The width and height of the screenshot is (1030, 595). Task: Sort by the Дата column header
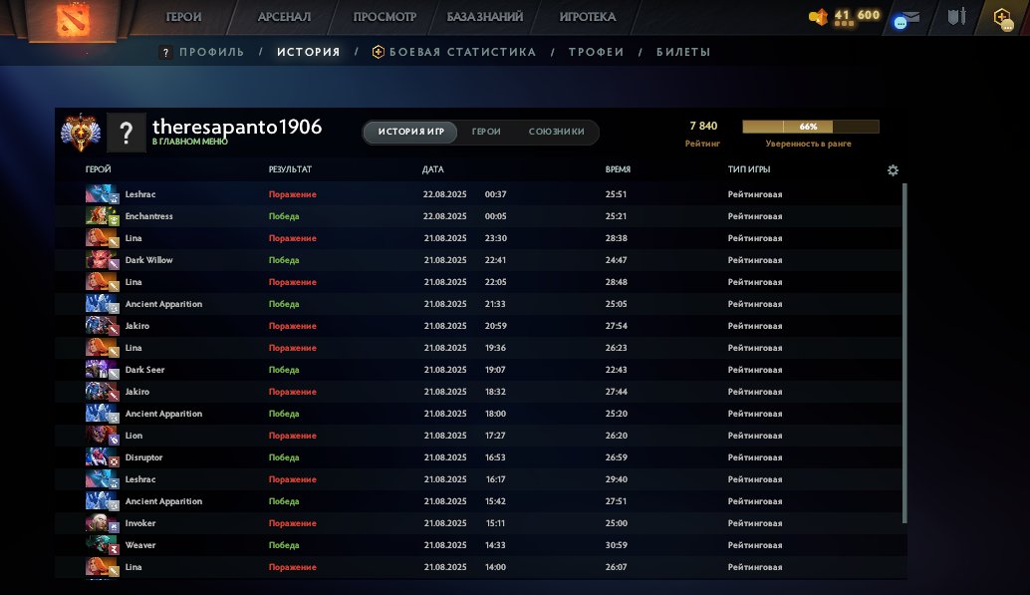pos(433,170)
